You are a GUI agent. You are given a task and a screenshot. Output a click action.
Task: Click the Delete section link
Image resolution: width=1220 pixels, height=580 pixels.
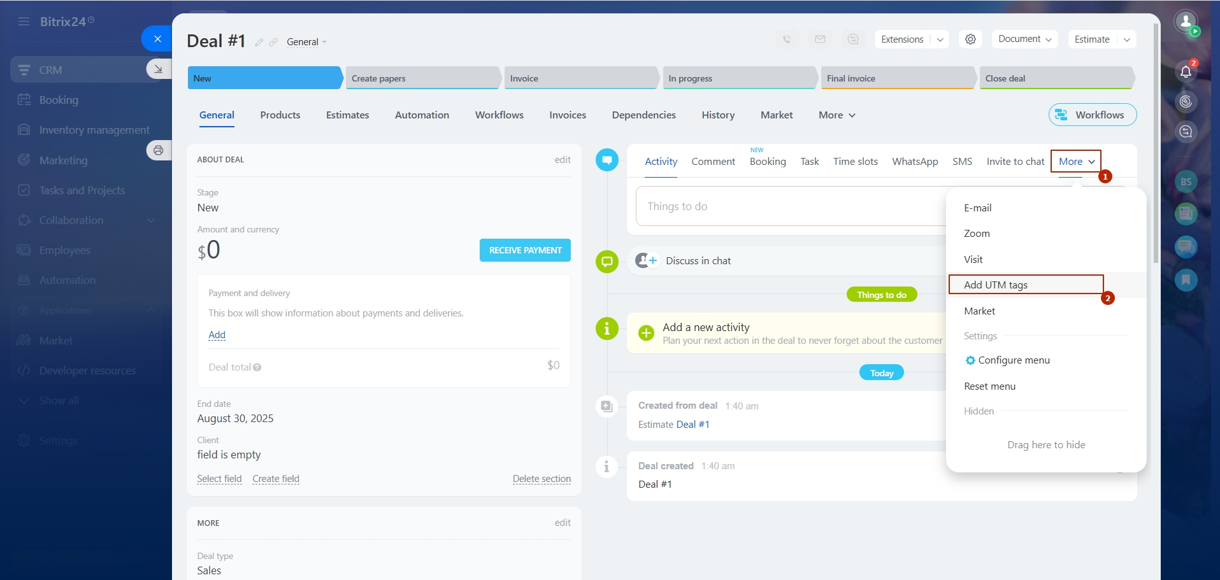click(542, 479)
